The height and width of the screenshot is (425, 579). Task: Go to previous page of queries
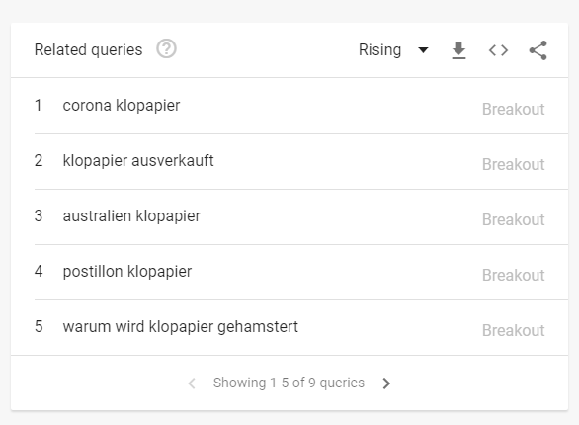192,383
